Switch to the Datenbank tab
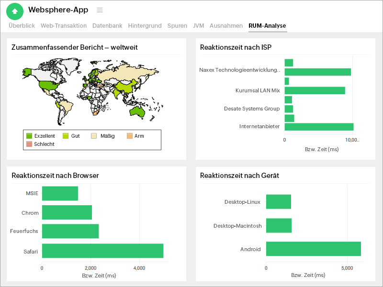Image resolution: width=383 pixels, height=287 pixels. tap(107, 26)
